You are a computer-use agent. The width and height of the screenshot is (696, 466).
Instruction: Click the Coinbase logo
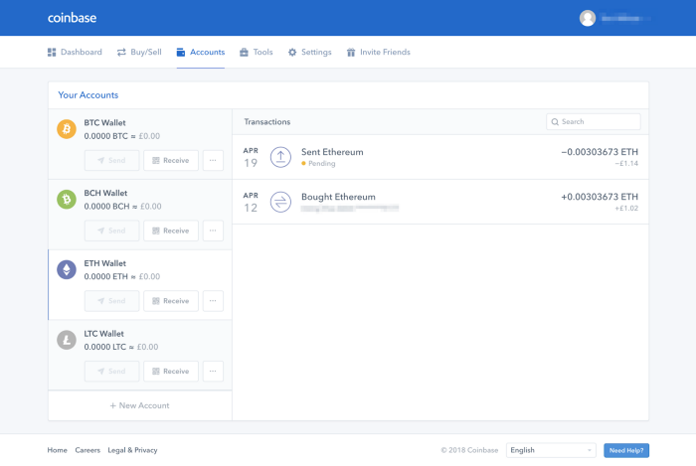click(72, 18)
